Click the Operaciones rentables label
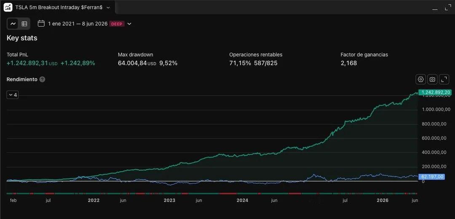The height and width of the screenshot is (219, 455). [x=256, y=54]
